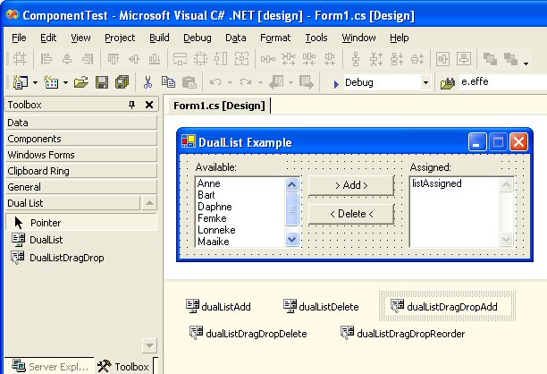Click the Save floppy disk icon
Image resolution: width=547 pixels, height=374 pixels.
point(102,82)
